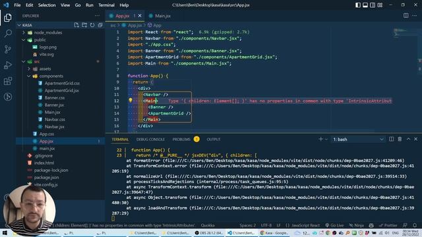
Task: Click Customize Layout icon in title bar
Action: (380, 5)
